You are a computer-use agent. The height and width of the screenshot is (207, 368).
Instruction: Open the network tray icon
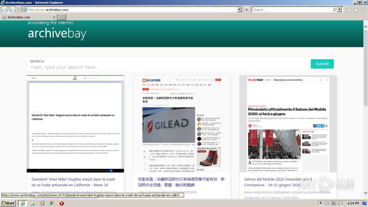[x=334, y=203]
